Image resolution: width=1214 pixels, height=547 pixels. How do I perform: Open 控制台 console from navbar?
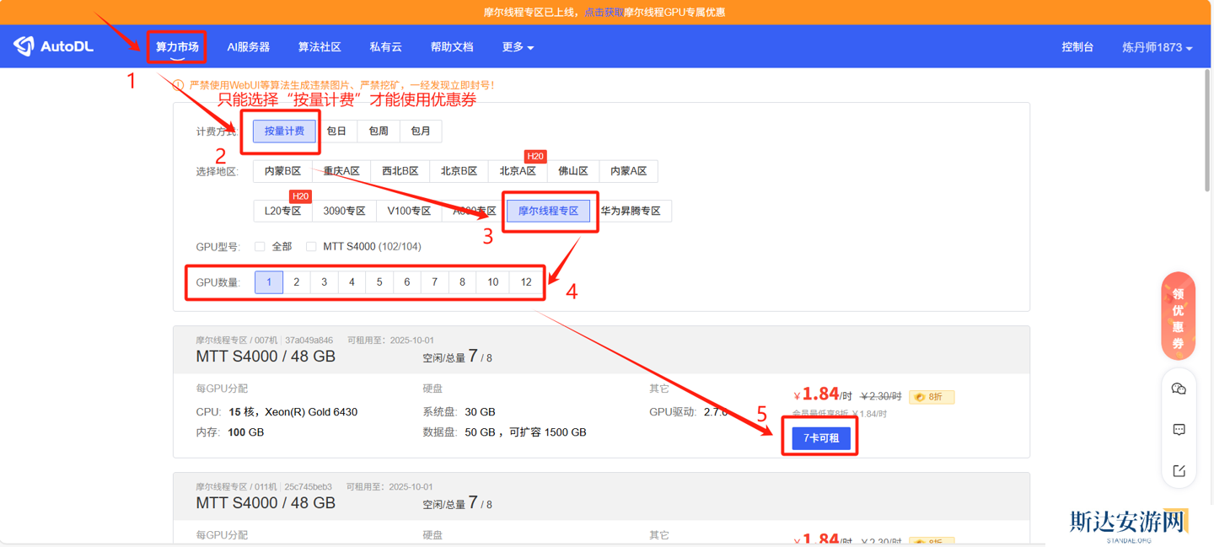[x=1077, y=47]
